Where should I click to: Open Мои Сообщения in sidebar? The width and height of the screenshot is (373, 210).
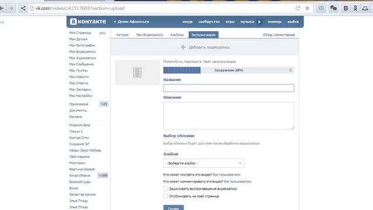(82, 64)
